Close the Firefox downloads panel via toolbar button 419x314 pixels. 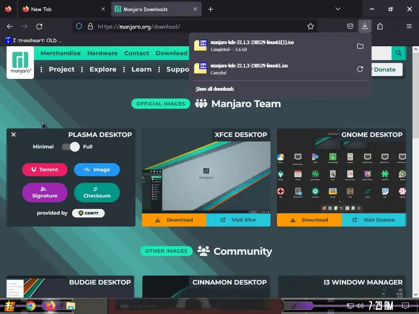pos(365,26)
